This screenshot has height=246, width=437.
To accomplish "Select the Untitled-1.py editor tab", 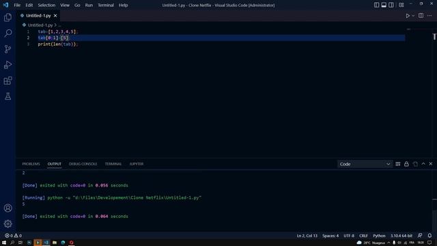I will point(38,16).
